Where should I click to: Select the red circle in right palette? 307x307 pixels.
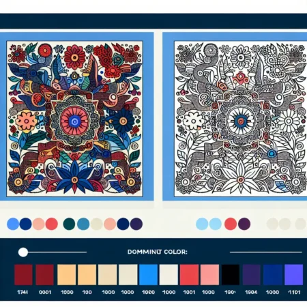point(231,224)
